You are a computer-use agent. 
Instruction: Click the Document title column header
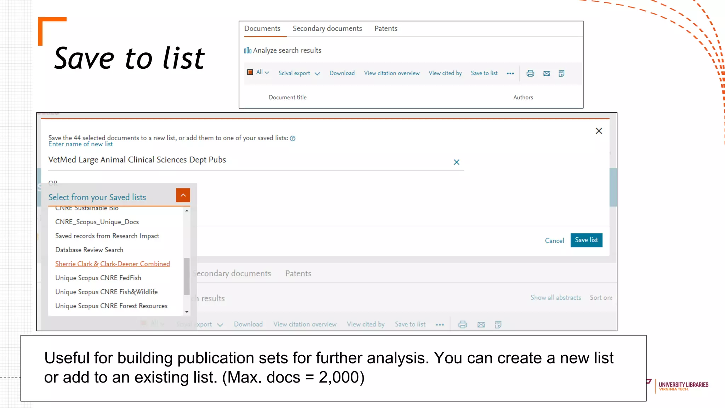point(287,97)
